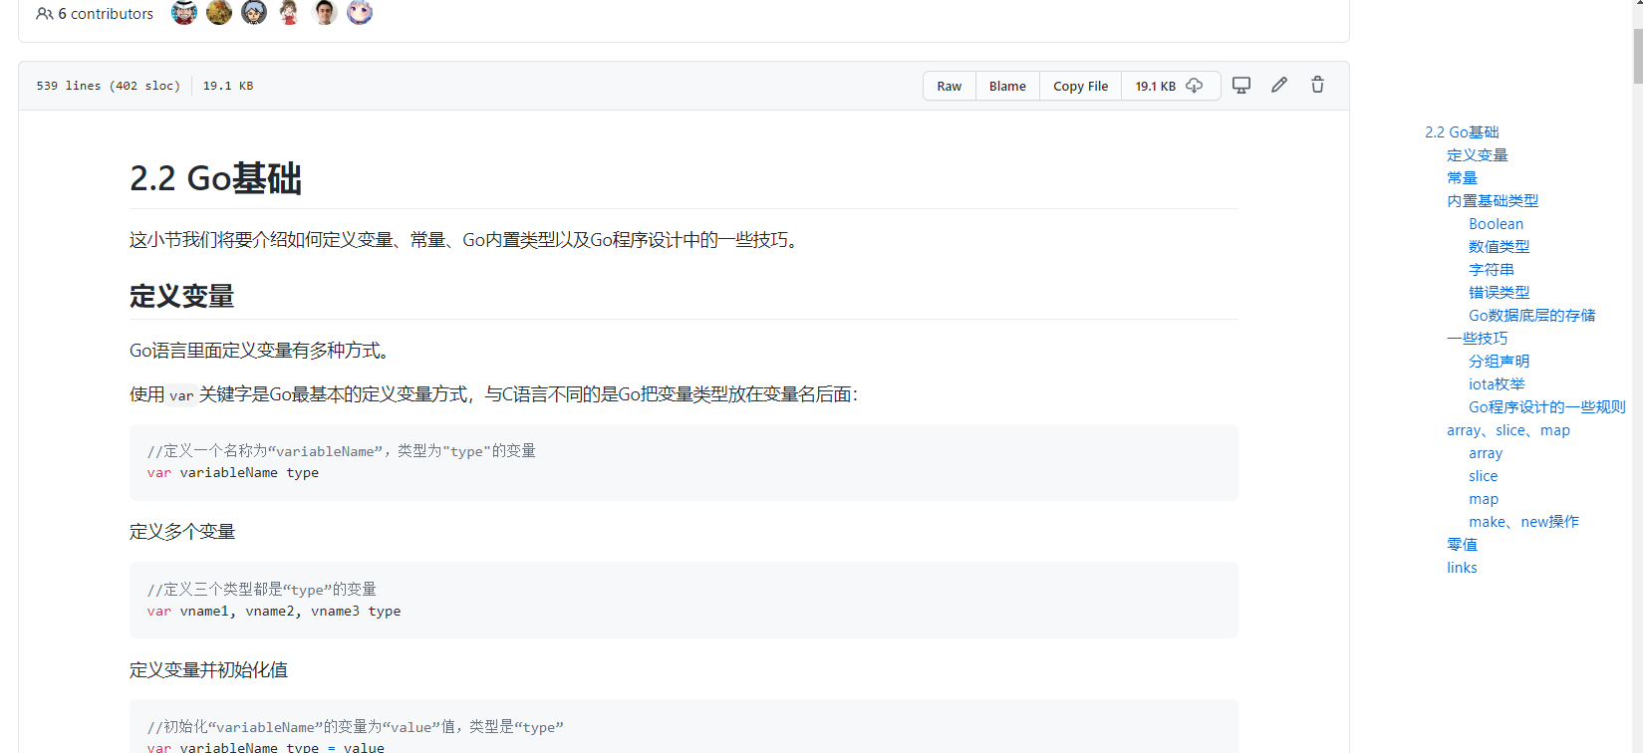Click the 19.1 KB download cloud icon

1194,86
